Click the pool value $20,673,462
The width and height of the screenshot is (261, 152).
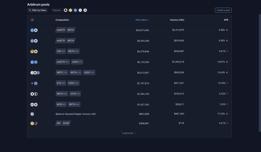click(x=142, y=30)
